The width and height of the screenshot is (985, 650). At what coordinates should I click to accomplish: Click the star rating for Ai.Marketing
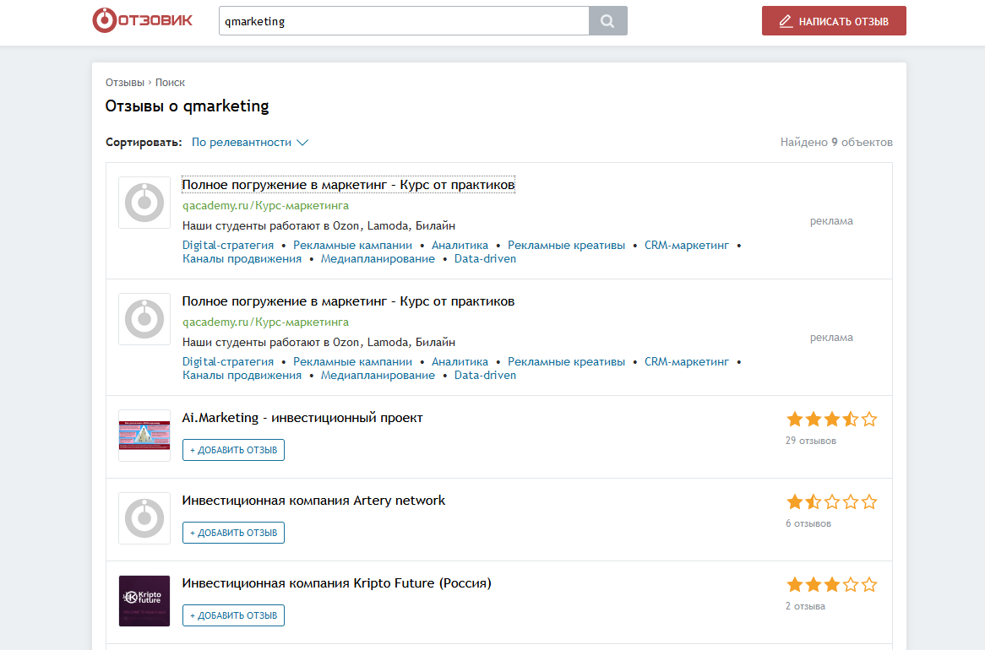pyautogui.click(x=831, y=419)
